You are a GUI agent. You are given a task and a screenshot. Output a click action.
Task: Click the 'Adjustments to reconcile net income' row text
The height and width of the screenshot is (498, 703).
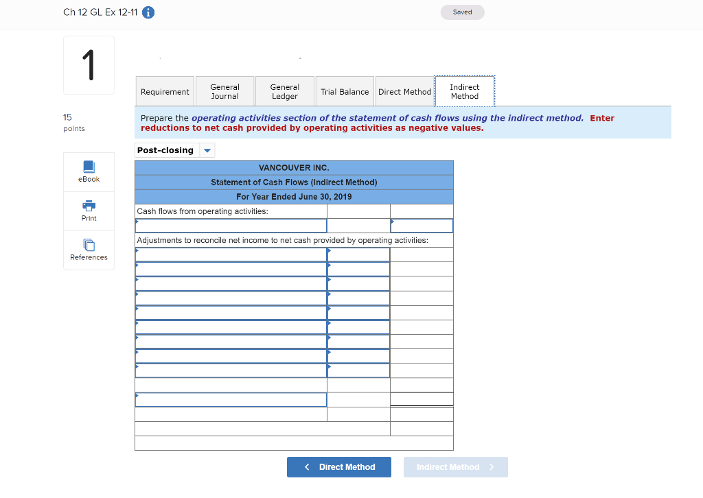pos(282,240)
